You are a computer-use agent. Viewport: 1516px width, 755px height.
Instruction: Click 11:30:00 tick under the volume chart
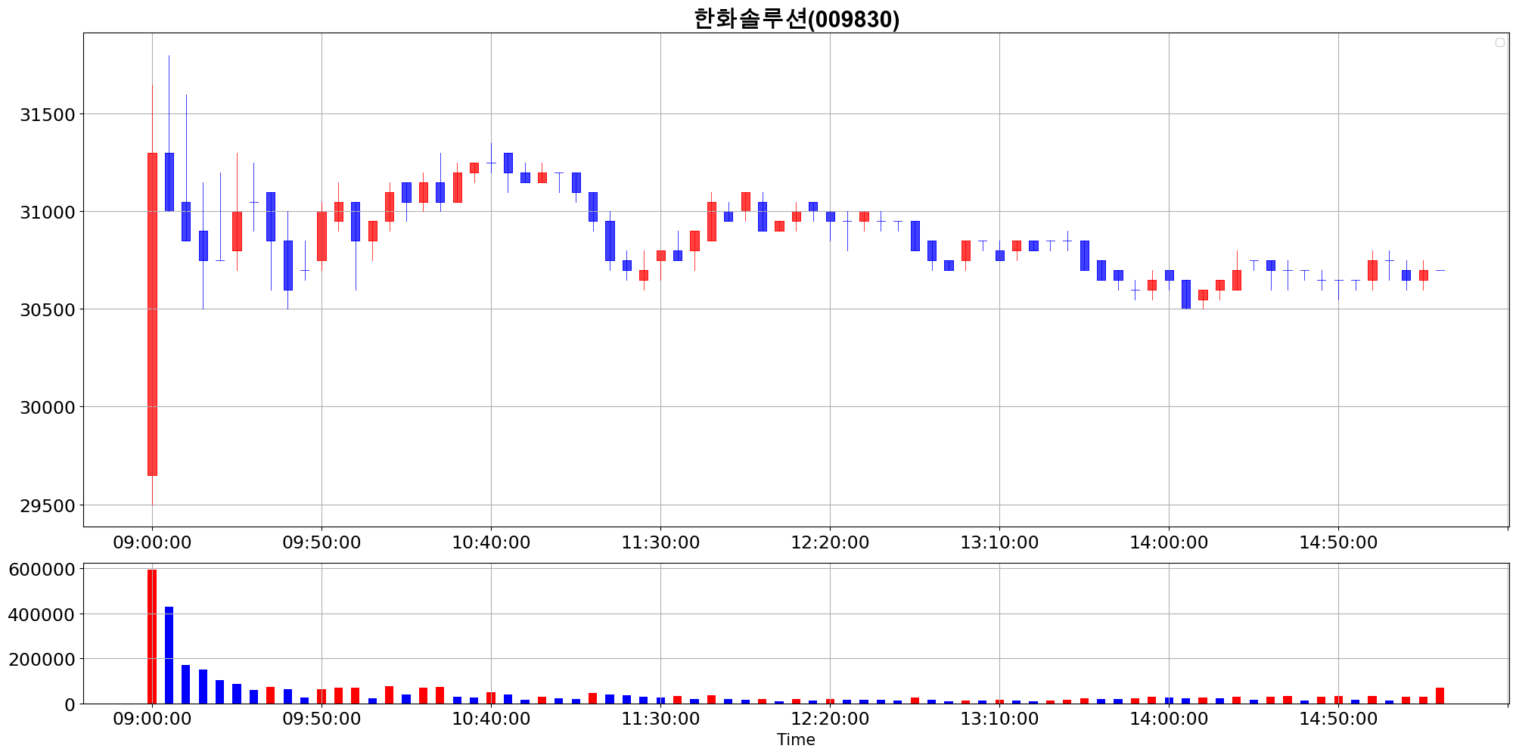click(660, 719)
